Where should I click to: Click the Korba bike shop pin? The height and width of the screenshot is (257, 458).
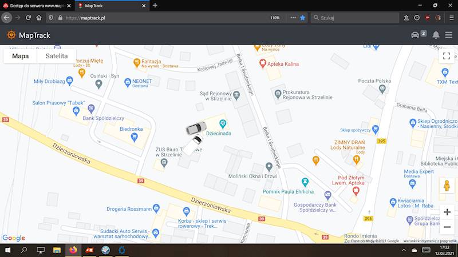(186, 211)
